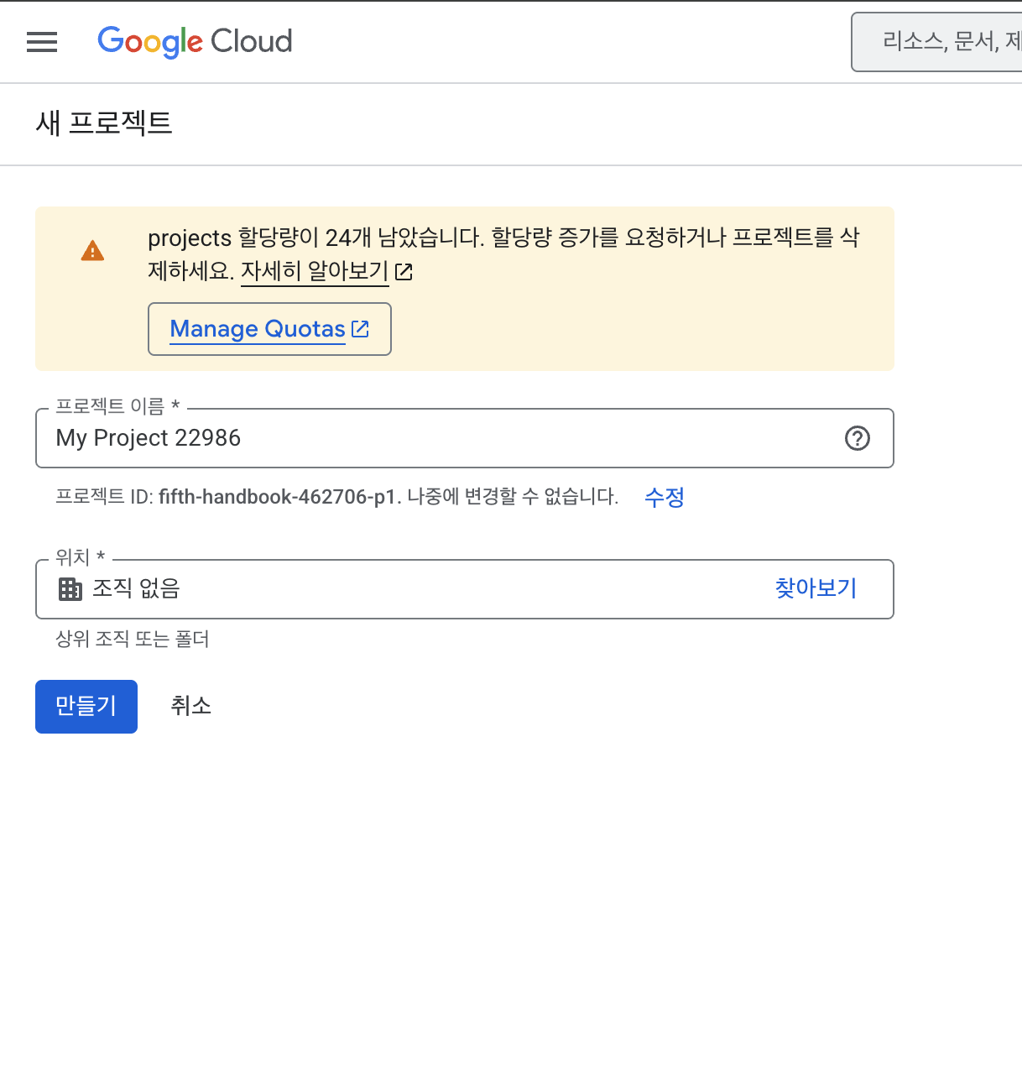The image size is (1022, 1071).
Task: Click the 만들기 create button
Action: point(86,707)
